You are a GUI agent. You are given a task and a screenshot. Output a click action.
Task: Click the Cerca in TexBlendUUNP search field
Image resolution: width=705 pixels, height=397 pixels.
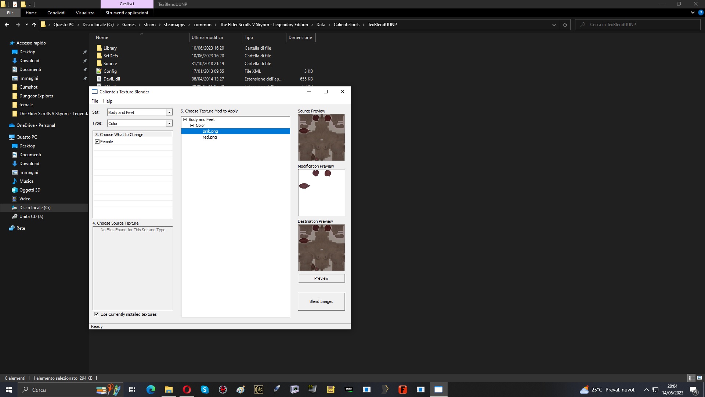(x=638, y=25)
